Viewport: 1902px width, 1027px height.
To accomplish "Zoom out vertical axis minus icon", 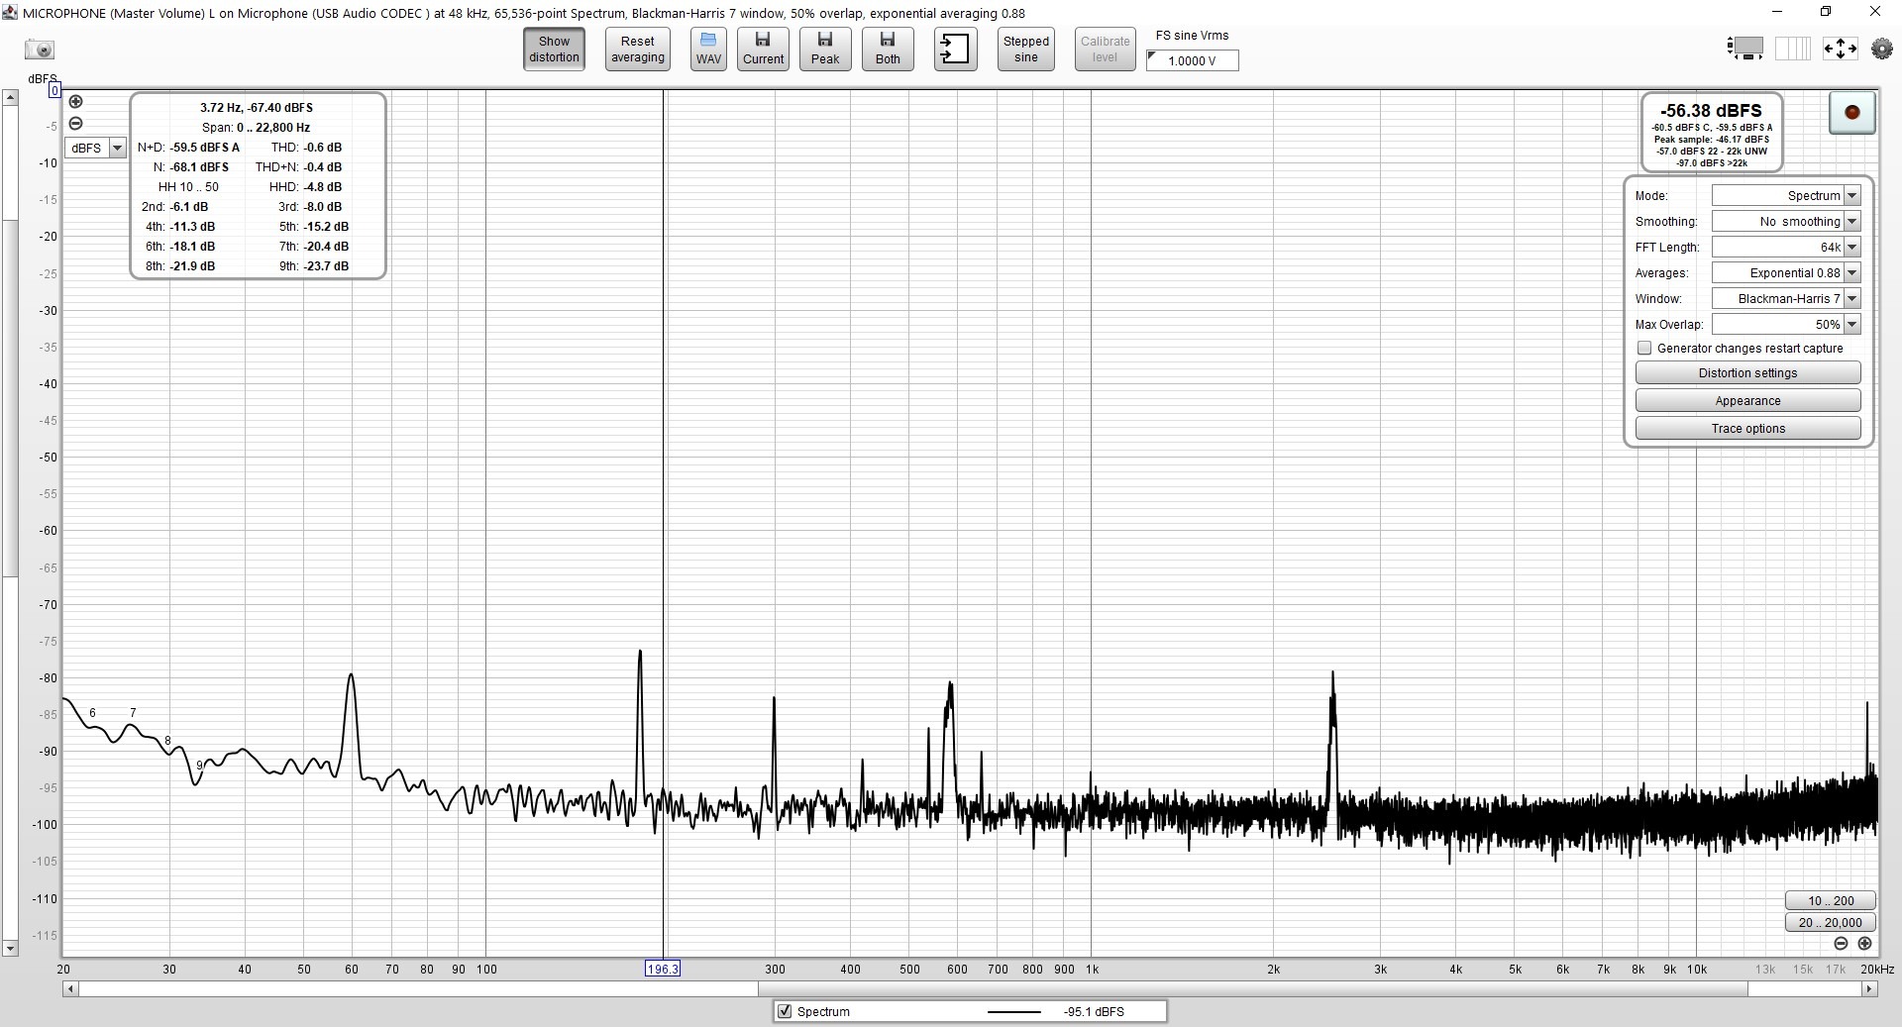I will (x=75, y=124).
